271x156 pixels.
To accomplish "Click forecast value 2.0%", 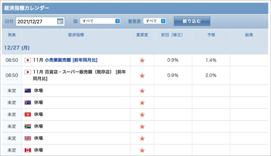I will 211,75.
